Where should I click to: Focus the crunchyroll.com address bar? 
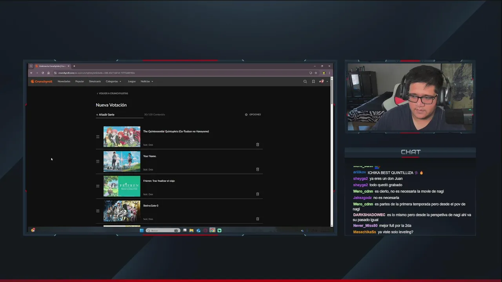[x=180, y=73]
